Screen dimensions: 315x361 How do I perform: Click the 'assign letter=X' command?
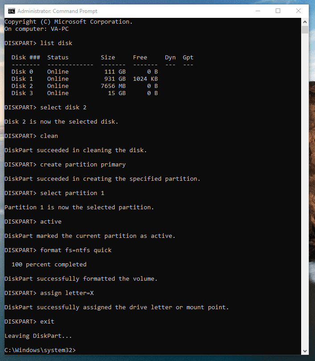coord(67,293)
